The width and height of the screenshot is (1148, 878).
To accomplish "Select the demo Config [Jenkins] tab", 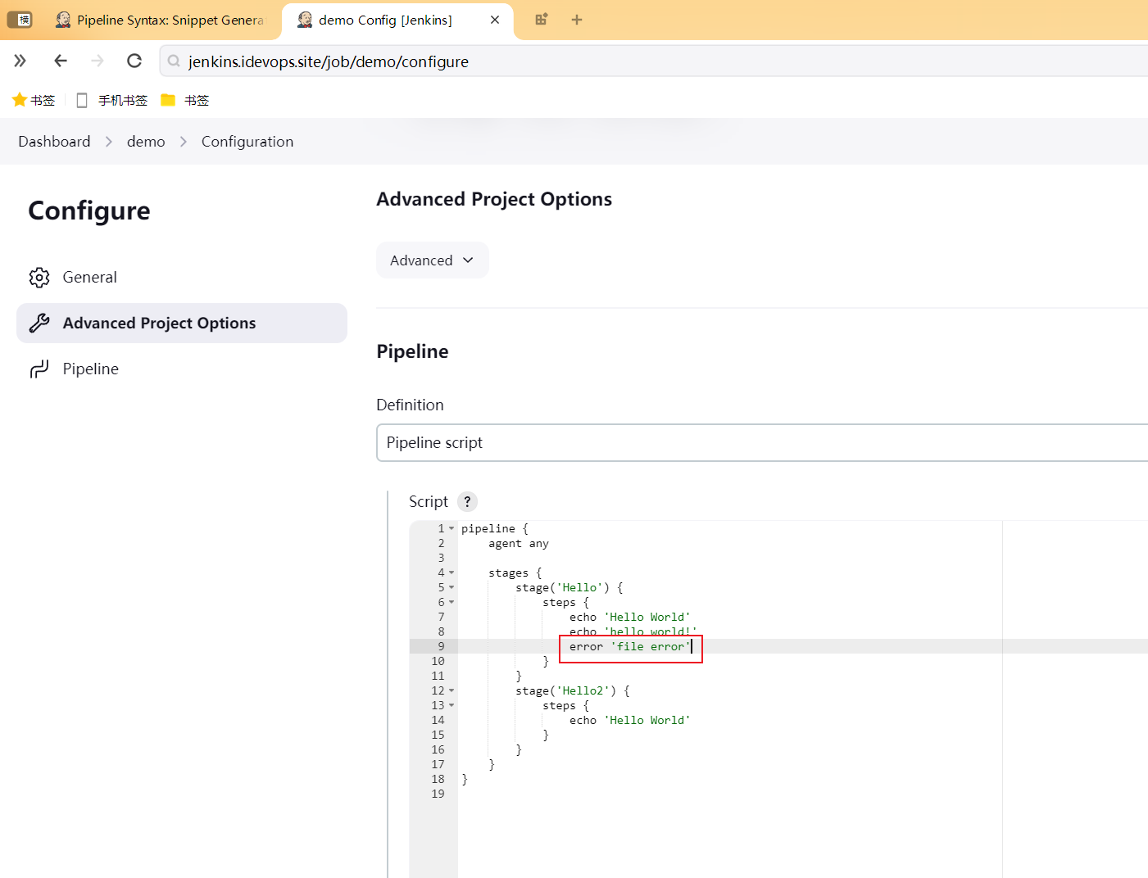I will [385, 20].
